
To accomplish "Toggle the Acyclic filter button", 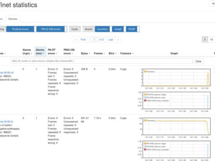I will (x=89, y=29).
